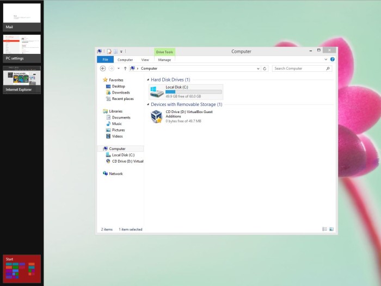Image resolution: width=381 pixels, height=286 pixels.
Task: Collapse the Devices with Removable Storage group
Action: (148, 104)
